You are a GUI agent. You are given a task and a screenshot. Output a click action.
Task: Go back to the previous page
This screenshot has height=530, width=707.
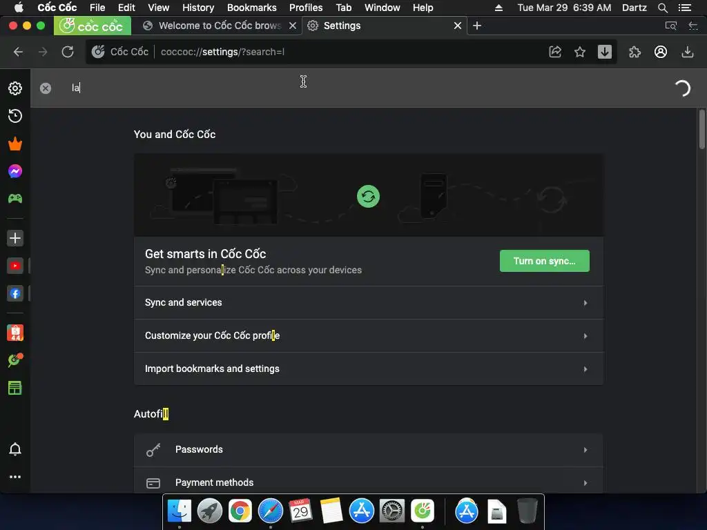(18, 52)
